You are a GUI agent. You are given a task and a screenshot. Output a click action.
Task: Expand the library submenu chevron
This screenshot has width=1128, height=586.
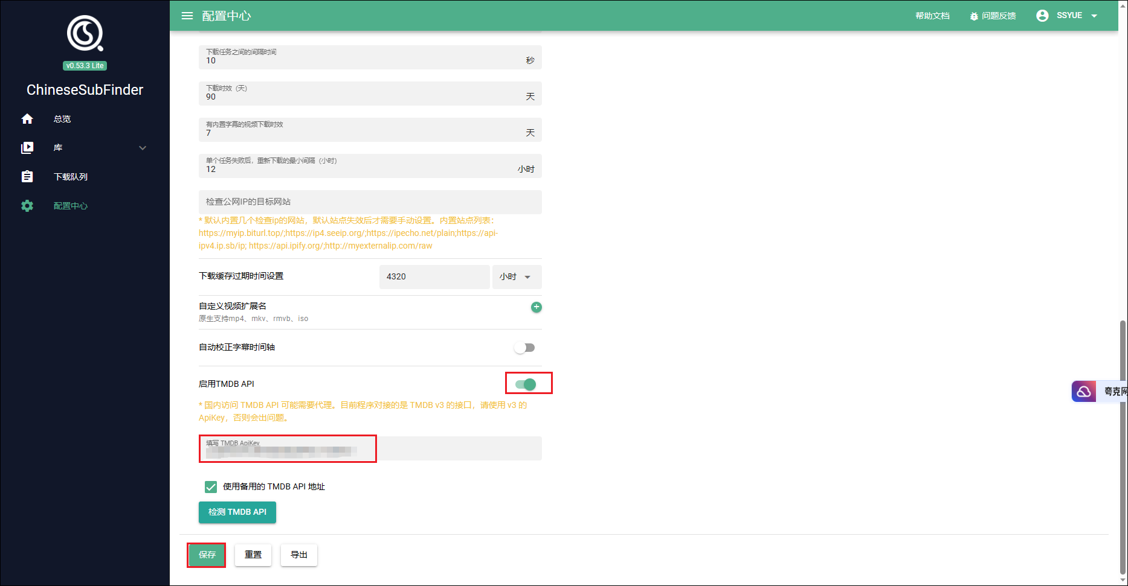click(143, 148)
